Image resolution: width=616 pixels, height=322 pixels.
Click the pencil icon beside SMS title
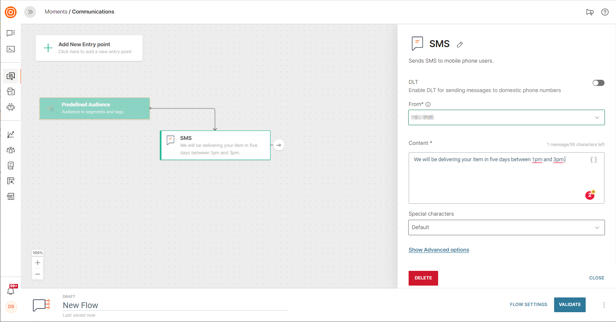[460, 45]
